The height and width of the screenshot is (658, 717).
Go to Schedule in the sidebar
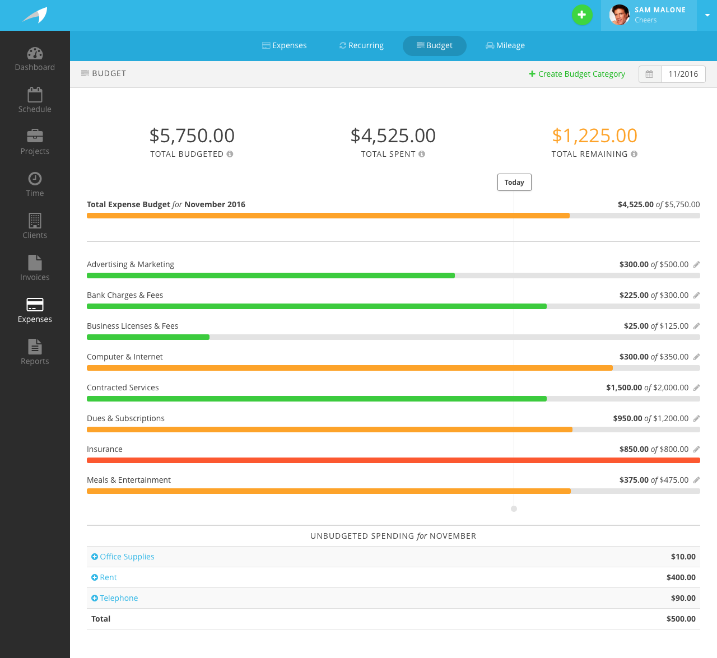pos(35,101)
